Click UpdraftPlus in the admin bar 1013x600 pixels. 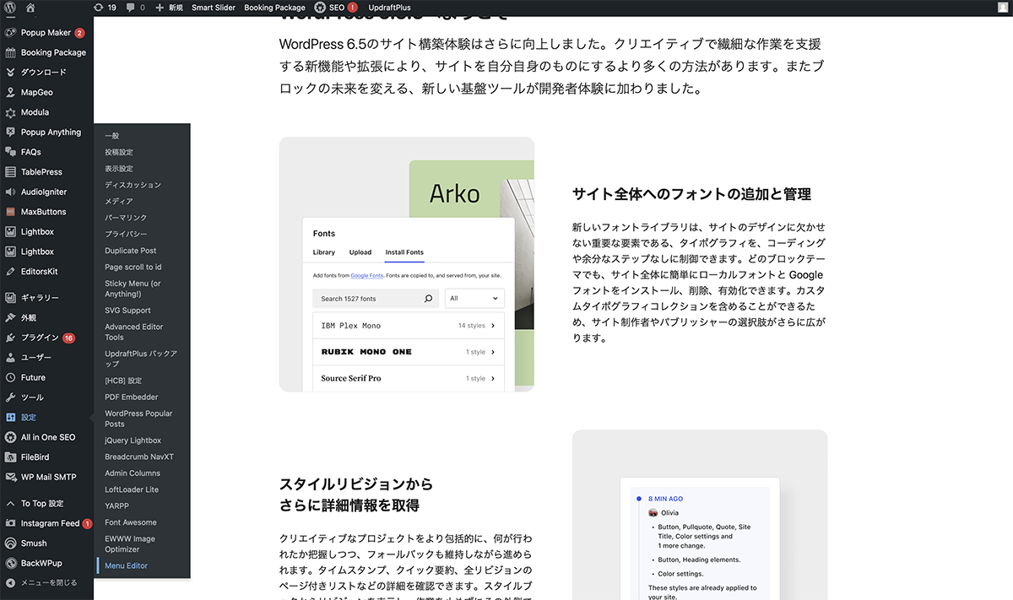tap(389, 8)
